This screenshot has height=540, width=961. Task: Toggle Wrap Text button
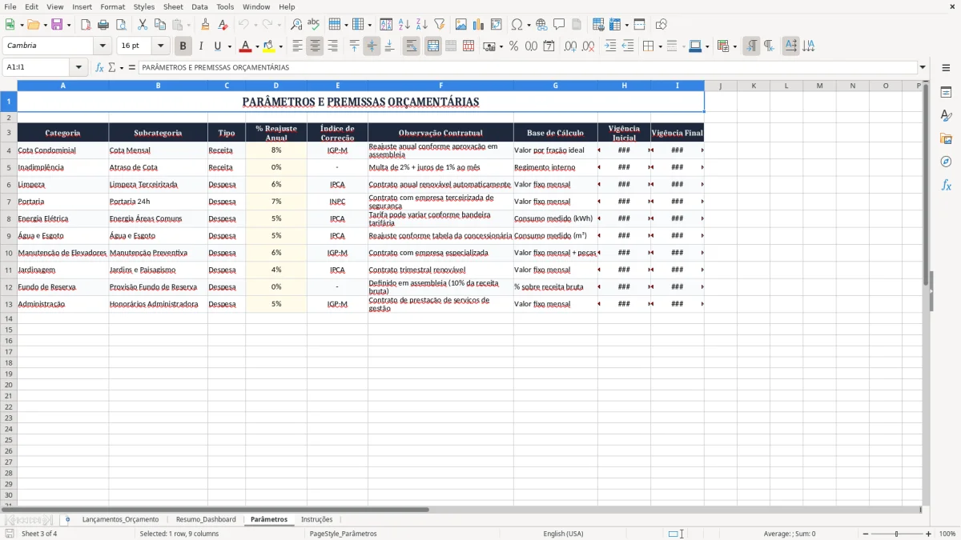coord(411,46)
